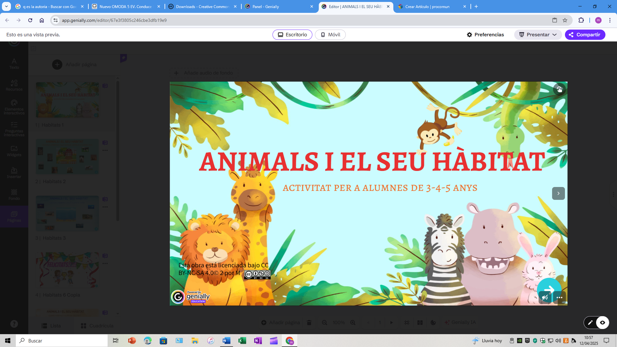This screenshot has width=617, height=347.
Task: Delete the current page using the trash icon
Action: coord(309,322)
